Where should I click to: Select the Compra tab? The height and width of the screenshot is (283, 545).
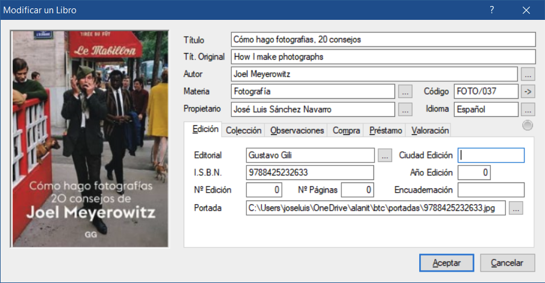(346, 130)
